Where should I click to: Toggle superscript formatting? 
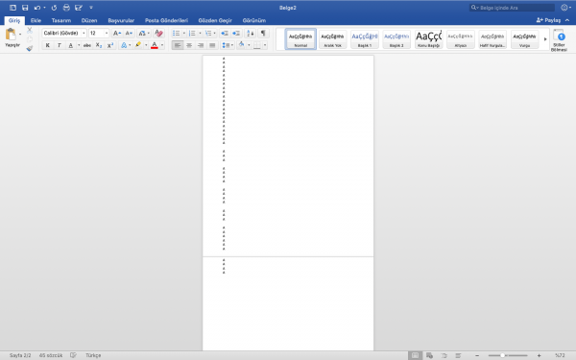[x=110, y=45]
